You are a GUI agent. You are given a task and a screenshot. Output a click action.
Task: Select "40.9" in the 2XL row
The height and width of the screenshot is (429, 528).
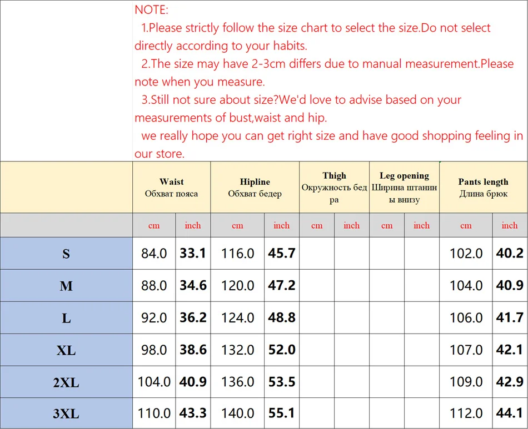[x=193, y=382]
